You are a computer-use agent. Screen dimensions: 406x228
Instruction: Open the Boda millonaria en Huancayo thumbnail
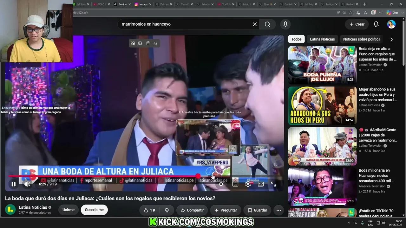pos(322,187)
